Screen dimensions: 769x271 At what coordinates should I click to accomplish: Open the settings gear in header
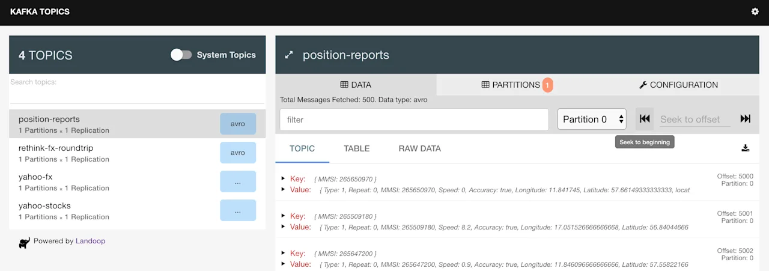(x=755, y=11)
